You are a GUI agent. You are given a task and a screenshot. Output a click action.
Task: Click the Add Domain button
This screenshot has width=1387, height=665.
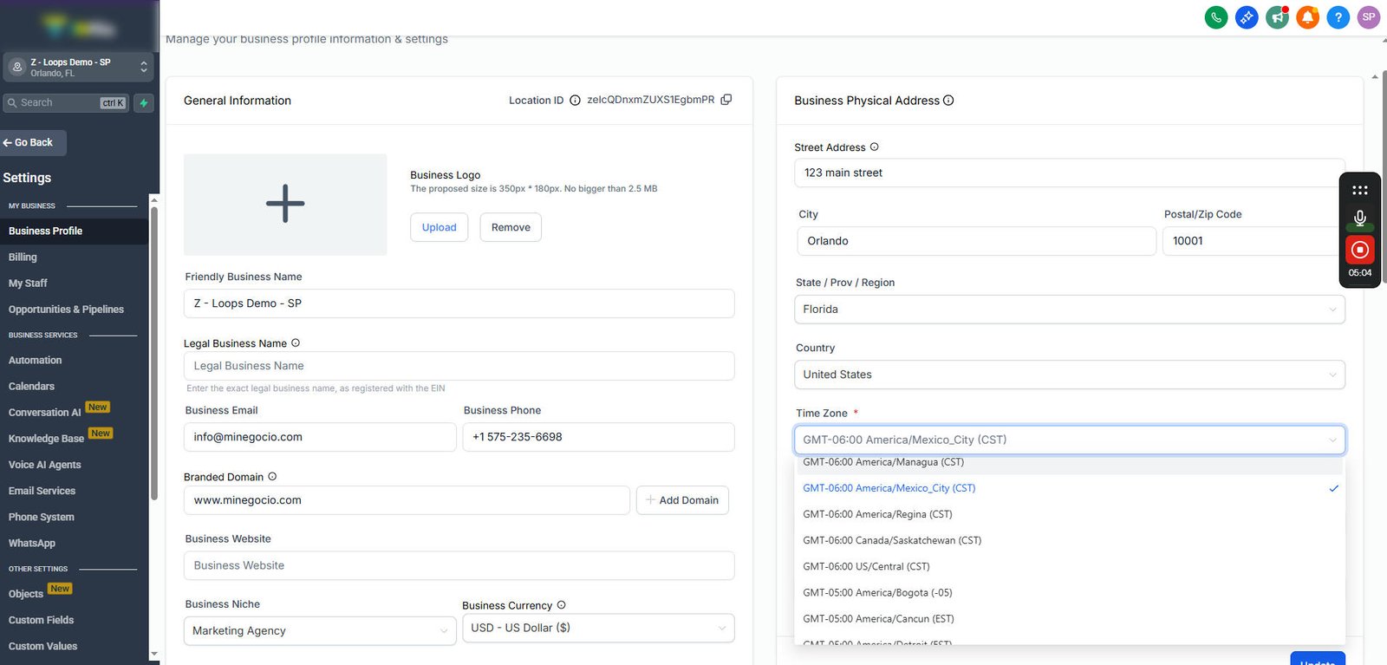tap(682, 500)
